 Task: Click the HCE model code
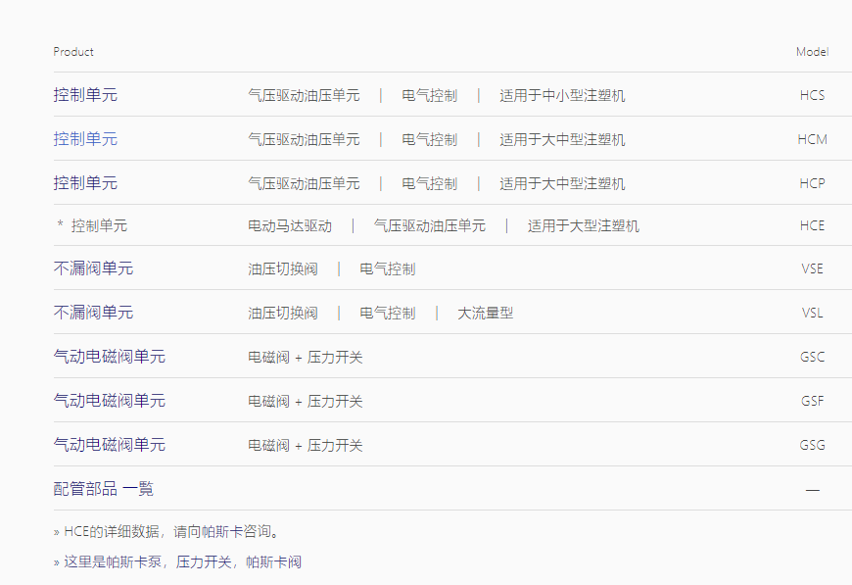click(x=812, y=225)
